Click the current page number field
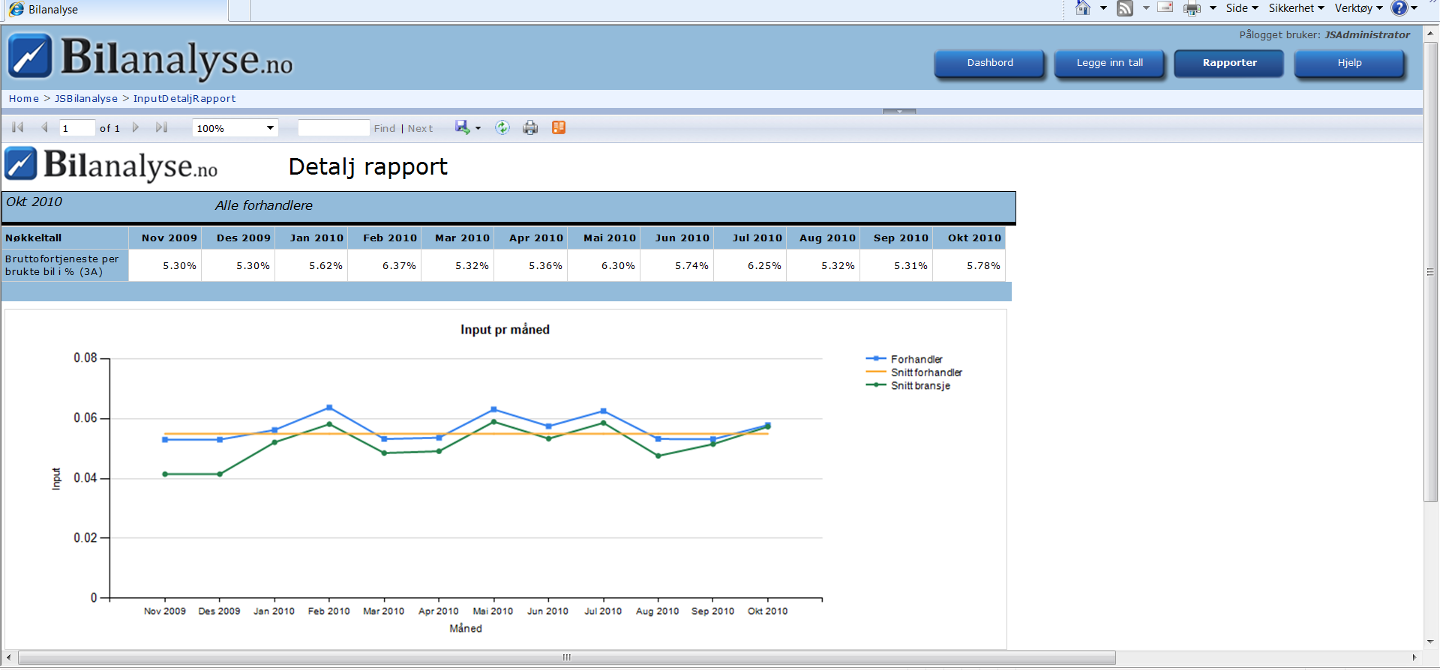The image size is (1440, 670). coord(77,128)
